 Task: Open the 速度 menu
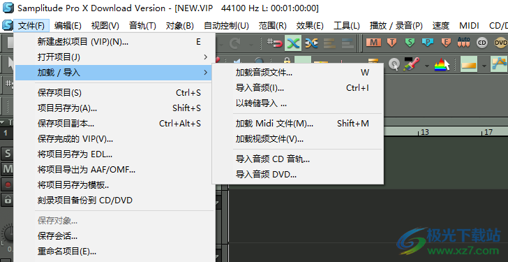point(441,25)
